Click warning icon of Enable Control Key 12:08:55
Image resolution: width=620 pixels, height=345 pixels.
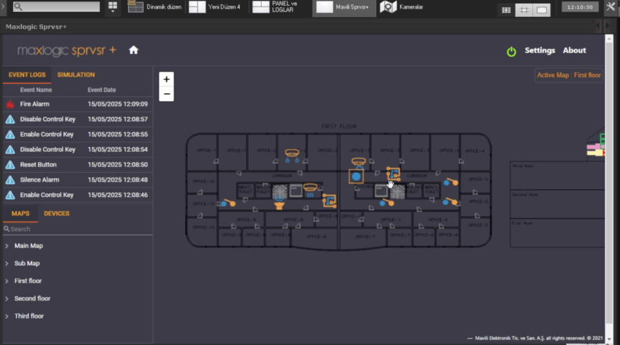point(10,135)
